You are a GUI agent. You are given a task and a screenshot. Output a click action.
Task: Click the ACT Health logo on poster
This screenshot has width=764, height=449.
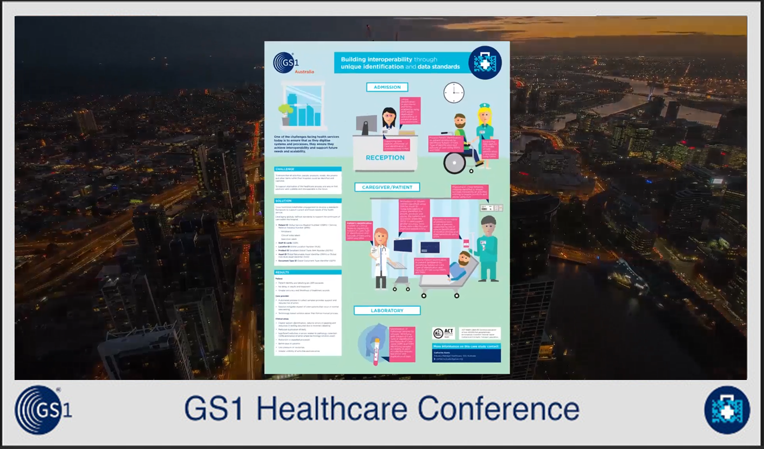(443, 334)
